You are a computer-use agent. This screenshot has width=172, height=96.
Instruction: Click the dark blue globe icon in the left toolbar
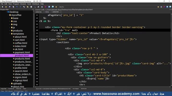coord(49,7)
